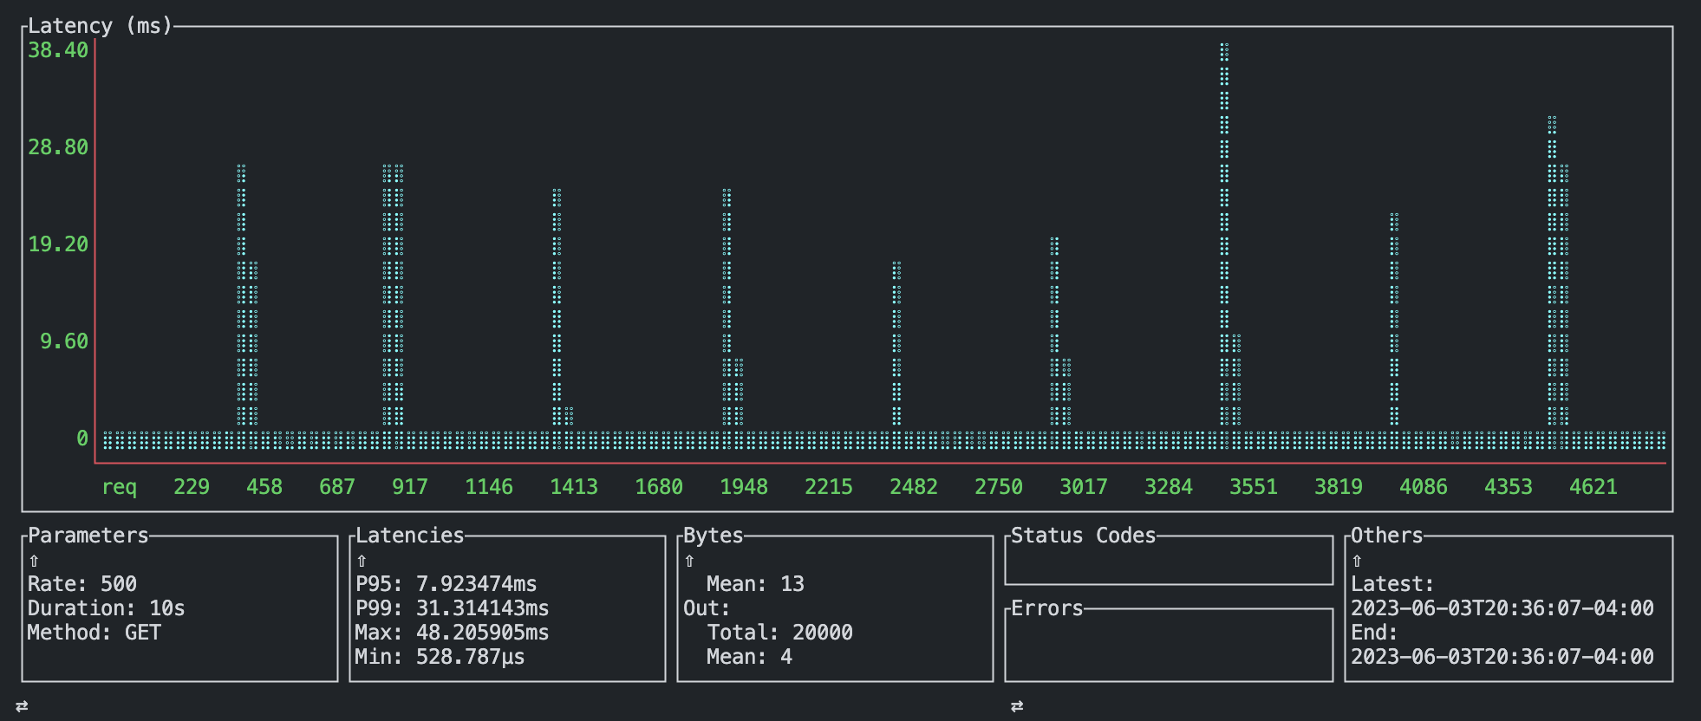Screen dimensions: 1701x721
Task: Click the swap-arrows icon below Parameters panel
Action: coord(22,706)
